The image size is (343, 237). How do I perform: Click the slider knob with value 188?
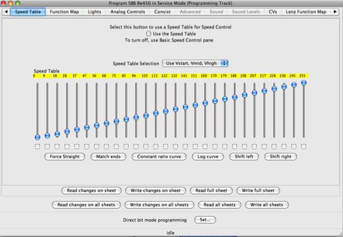coord(235,97)
